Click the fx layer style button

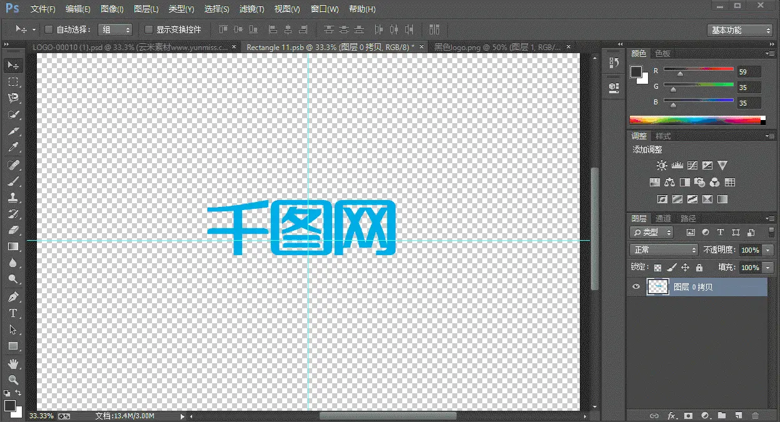point(672,415)
